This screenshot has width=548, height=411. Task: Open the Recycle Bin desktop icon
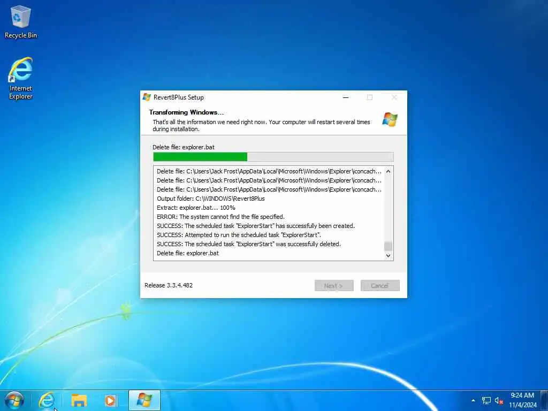pyautogui.click(x=20, y=22)
